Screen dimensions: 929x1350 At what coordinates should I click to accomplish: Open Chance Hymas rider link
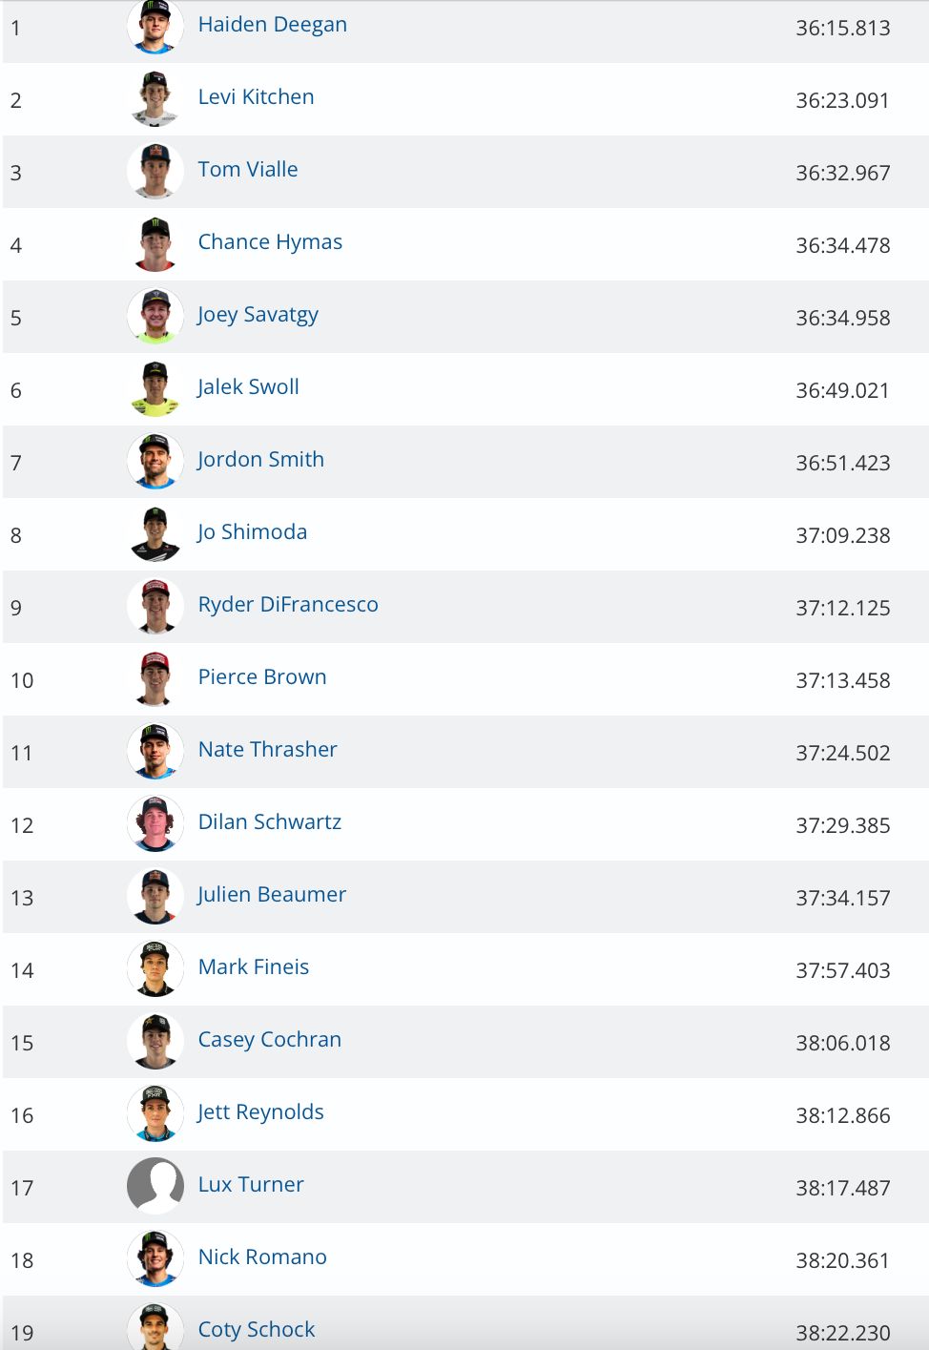pos(270,242)
